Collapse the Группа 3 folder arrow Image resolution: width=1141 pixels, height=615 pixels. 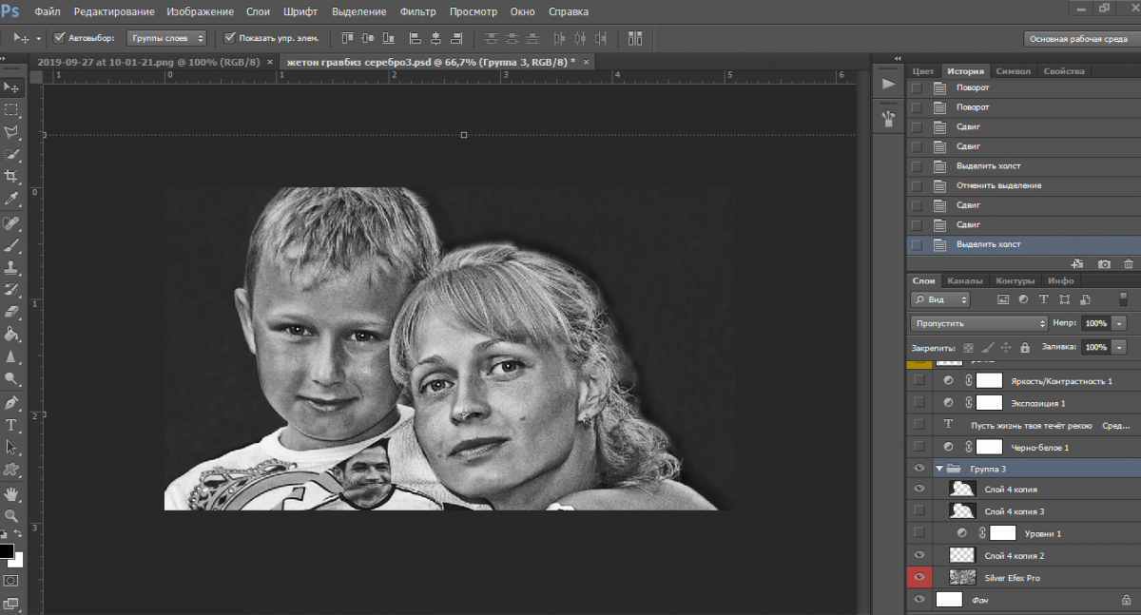[x=939, y=469]
